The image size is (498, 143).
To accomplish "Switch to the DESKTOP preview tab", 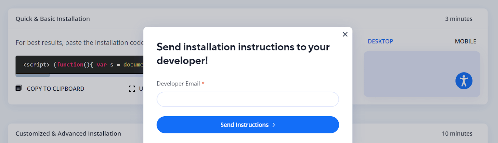I will coord(380,41).
